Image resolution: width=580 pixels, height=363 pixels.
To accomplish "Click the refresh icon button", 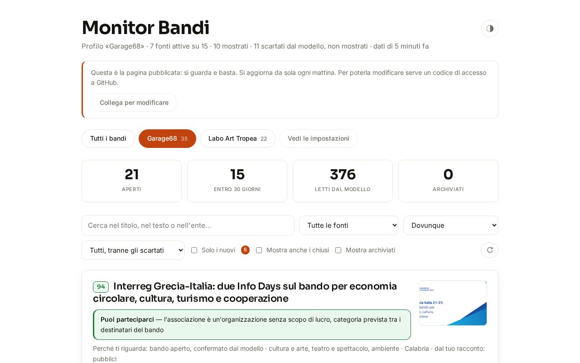I will pyautogui.click(x=489, y=250).
